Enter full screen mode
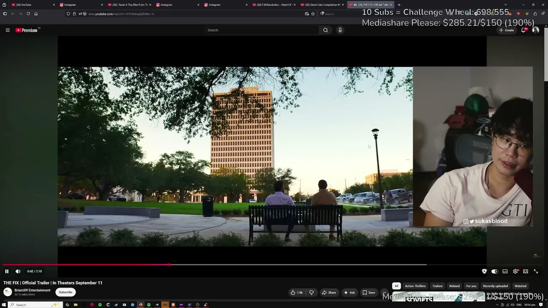 point(536,271)
